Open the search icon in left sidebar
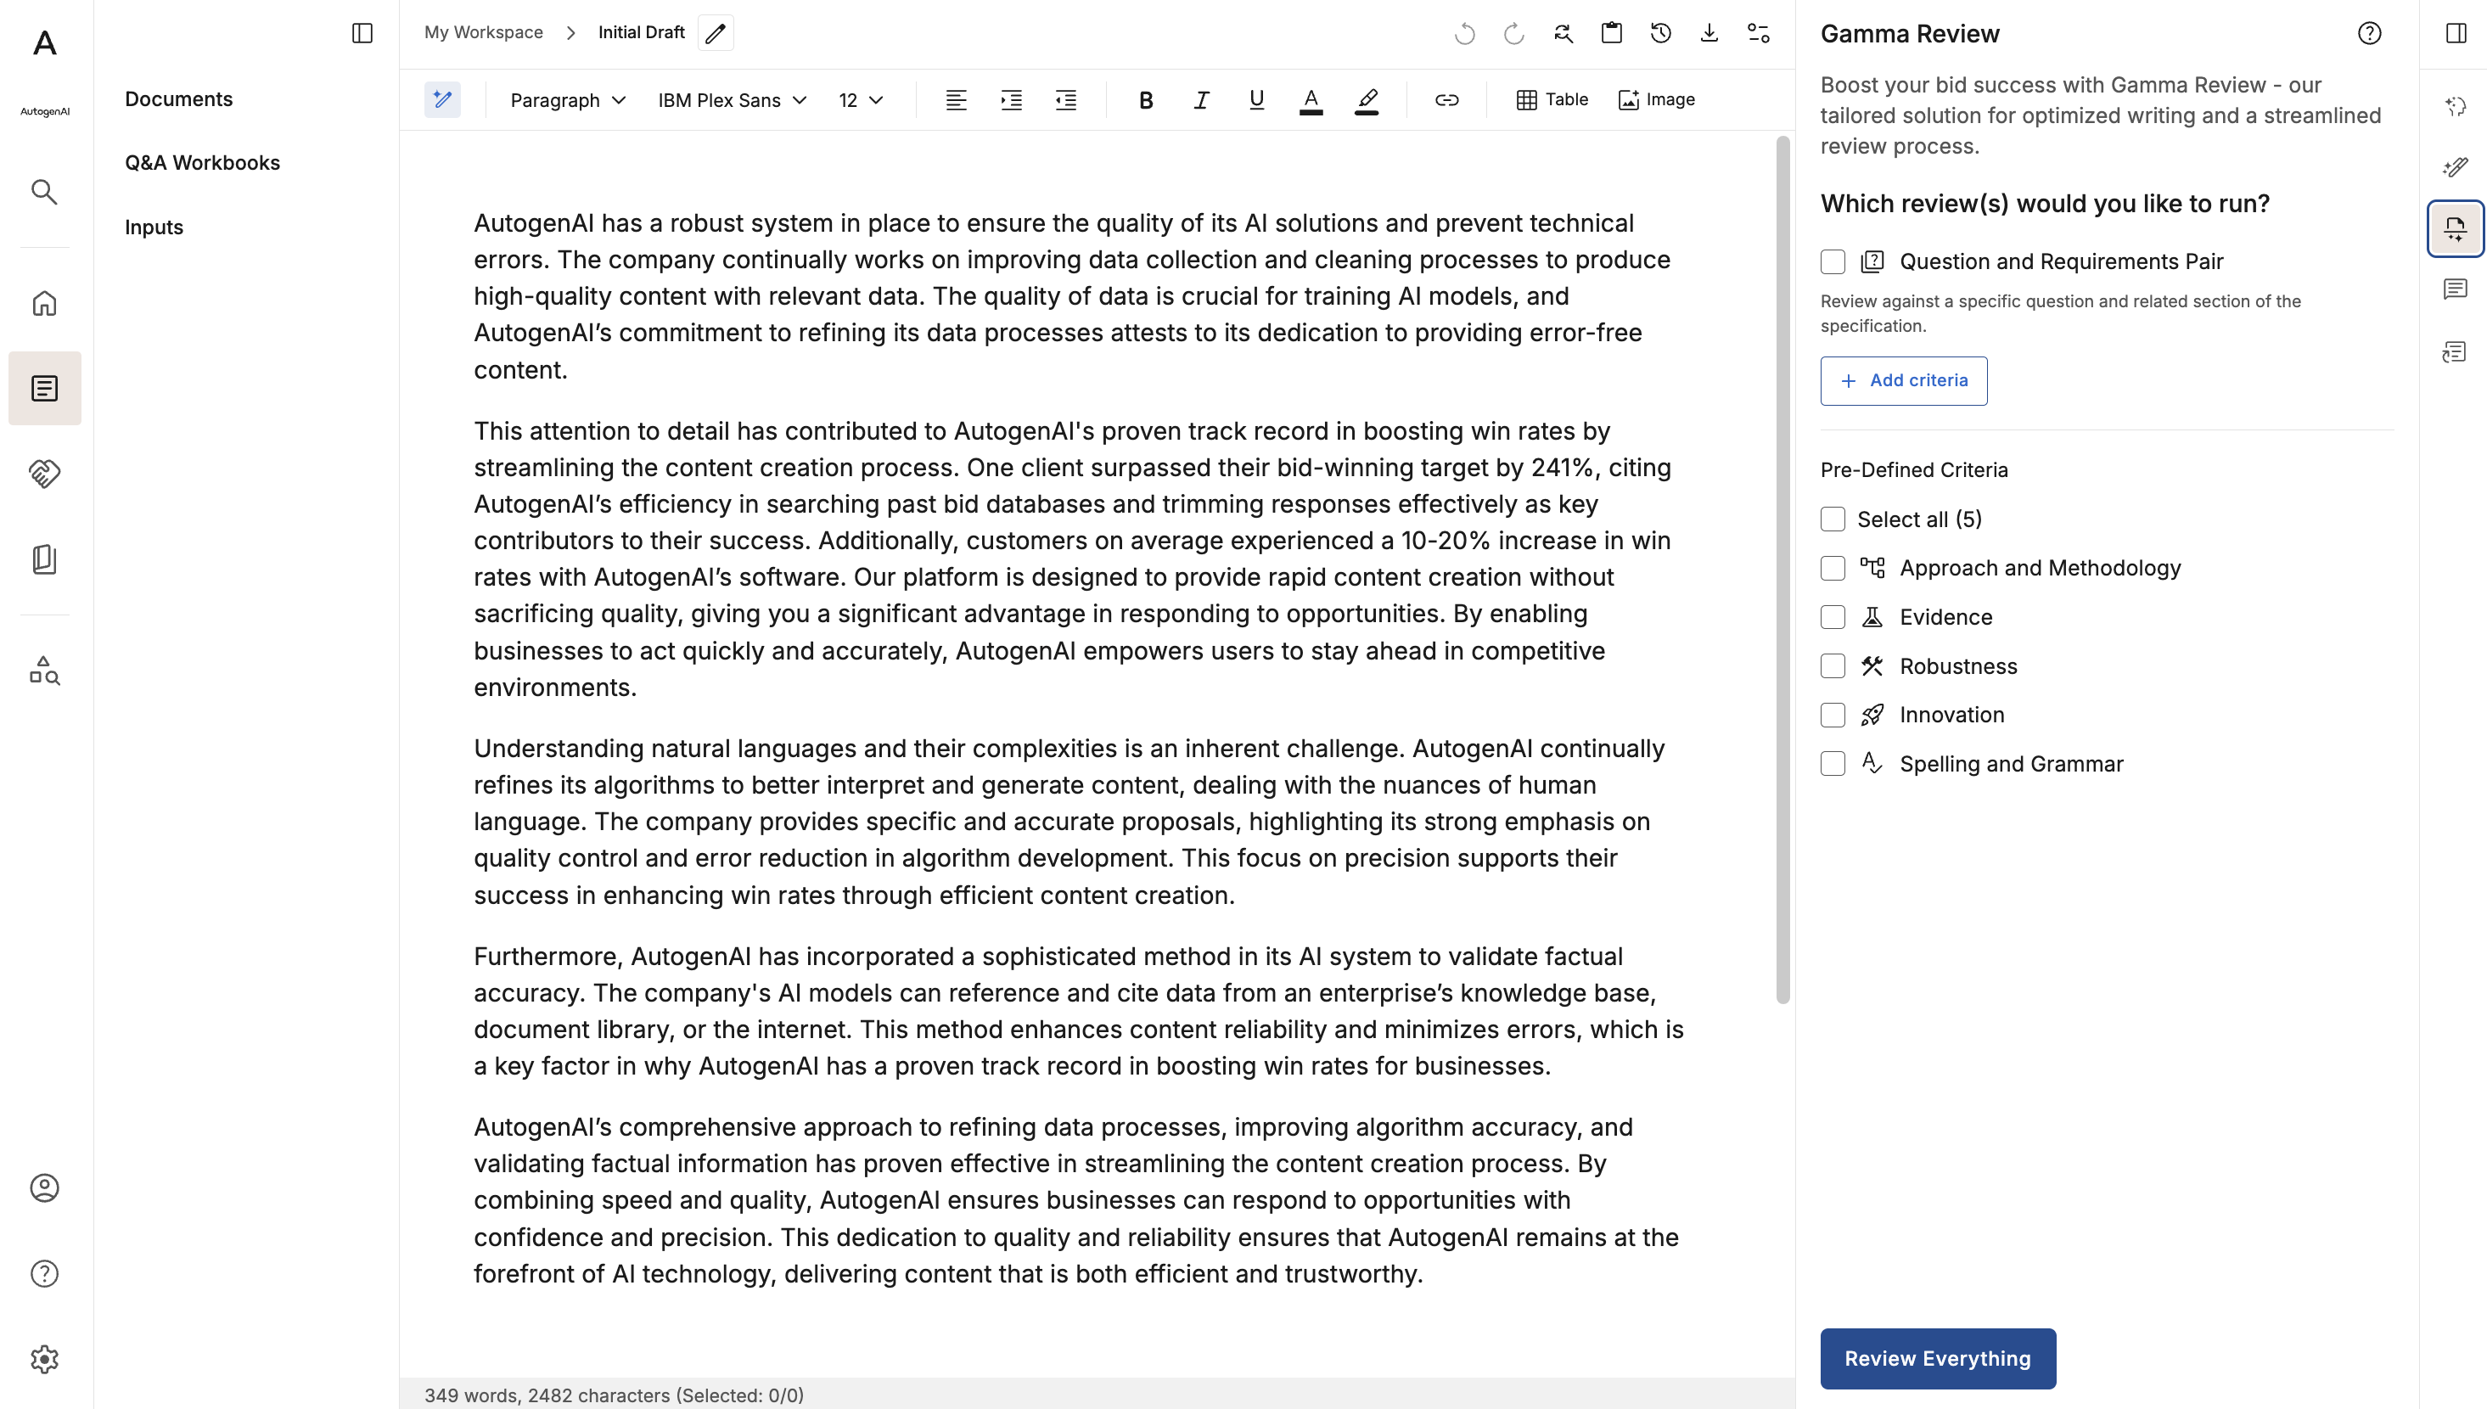Image resolution: width=2487 pixels, height=1409 pixels. coord(44,192)
